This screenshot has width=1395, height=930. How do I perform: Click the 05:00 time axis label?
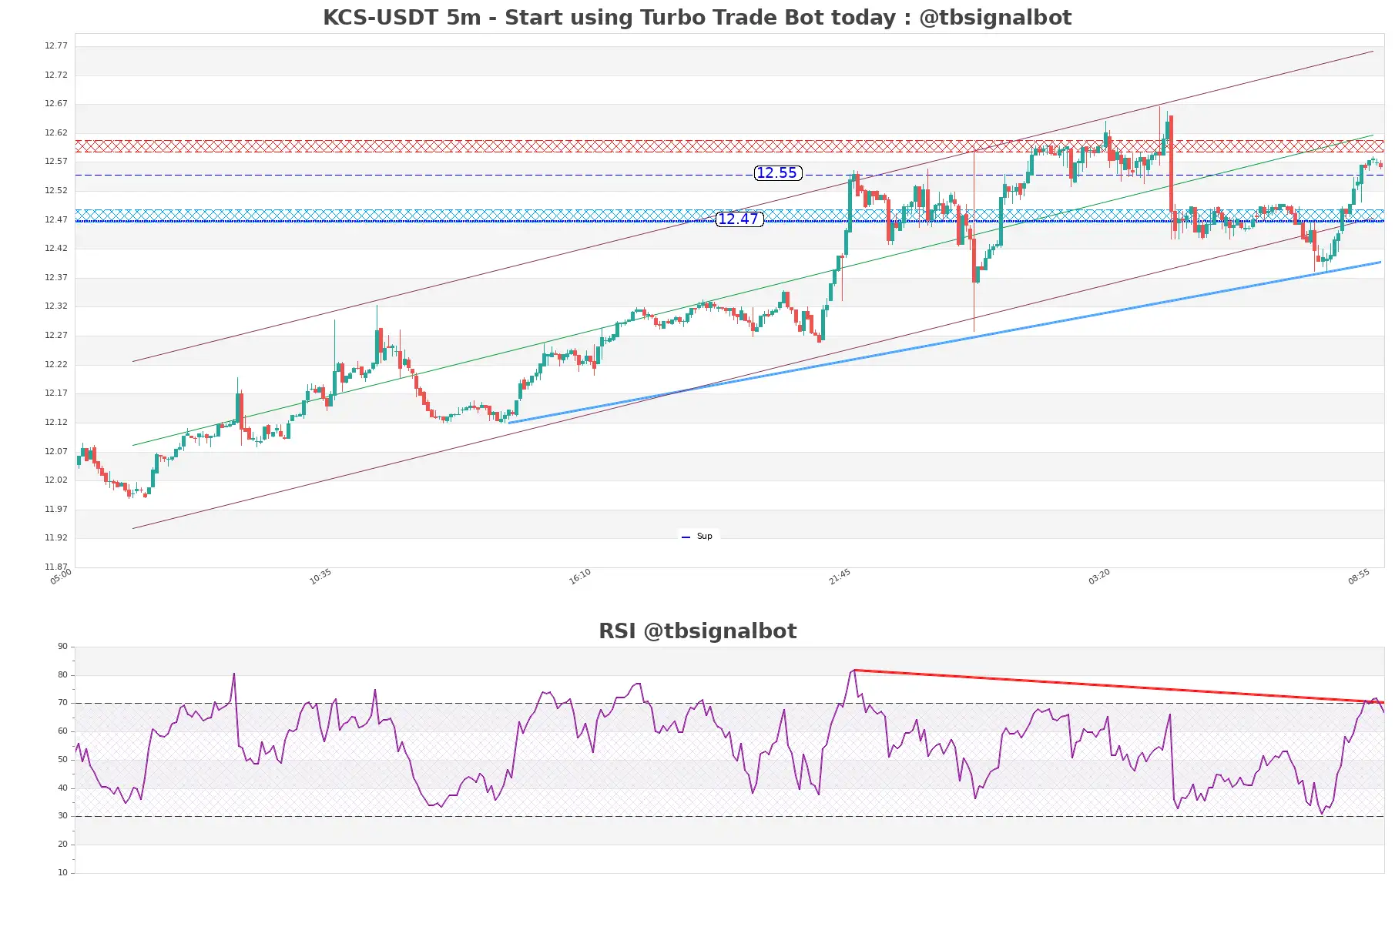[x=61, y=577]
